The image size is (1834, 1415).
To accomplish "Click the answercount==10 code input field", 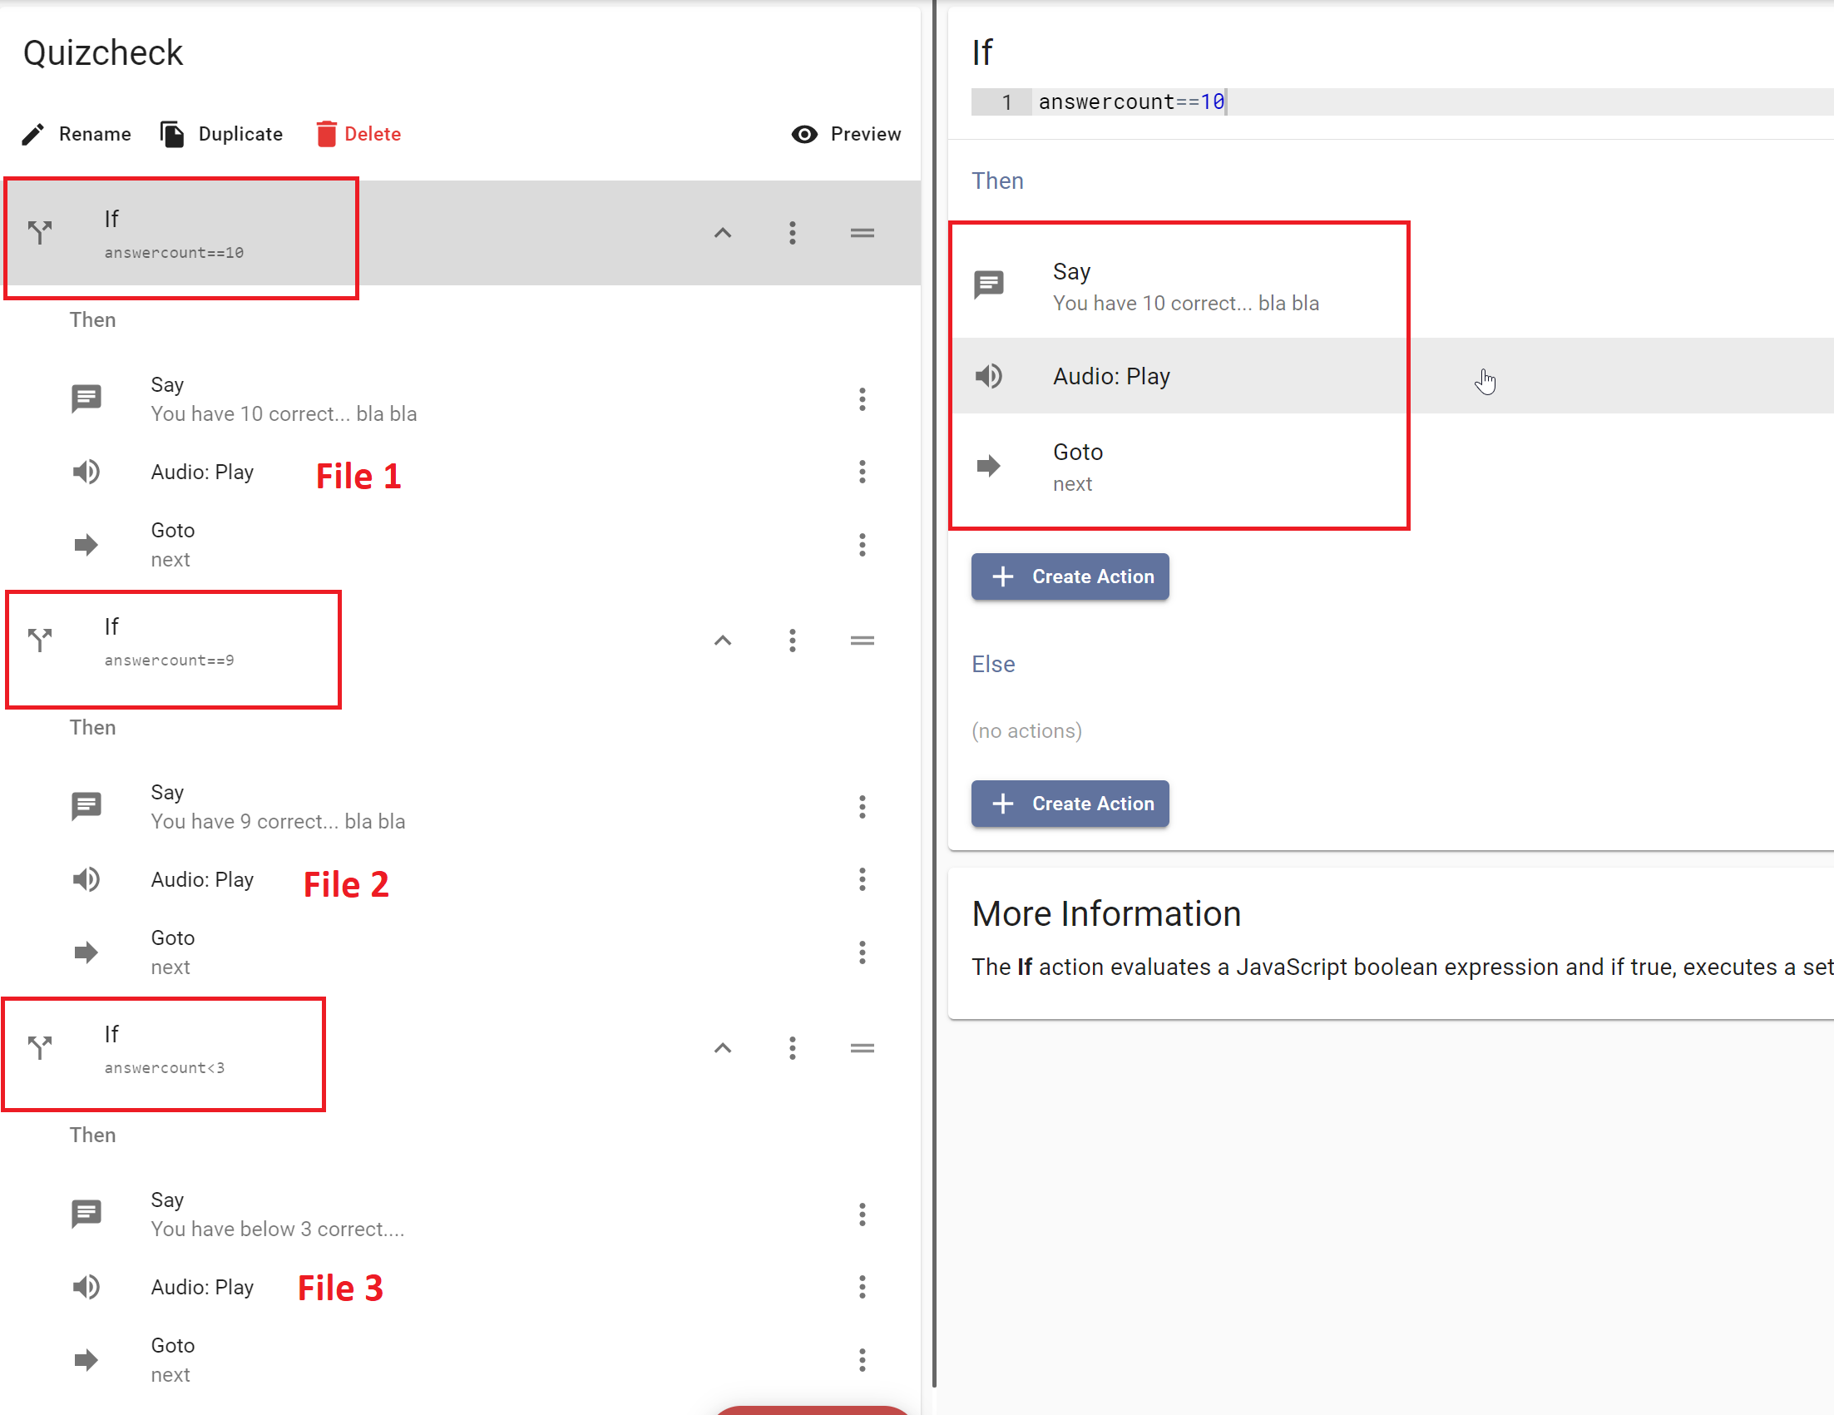I will pyautogui.click(x=1431, y=101).
